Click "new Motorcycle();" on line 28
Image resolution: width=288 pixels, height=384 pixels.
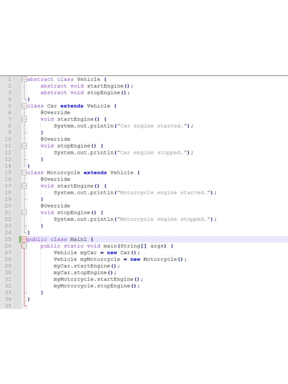tap(158, 259)
